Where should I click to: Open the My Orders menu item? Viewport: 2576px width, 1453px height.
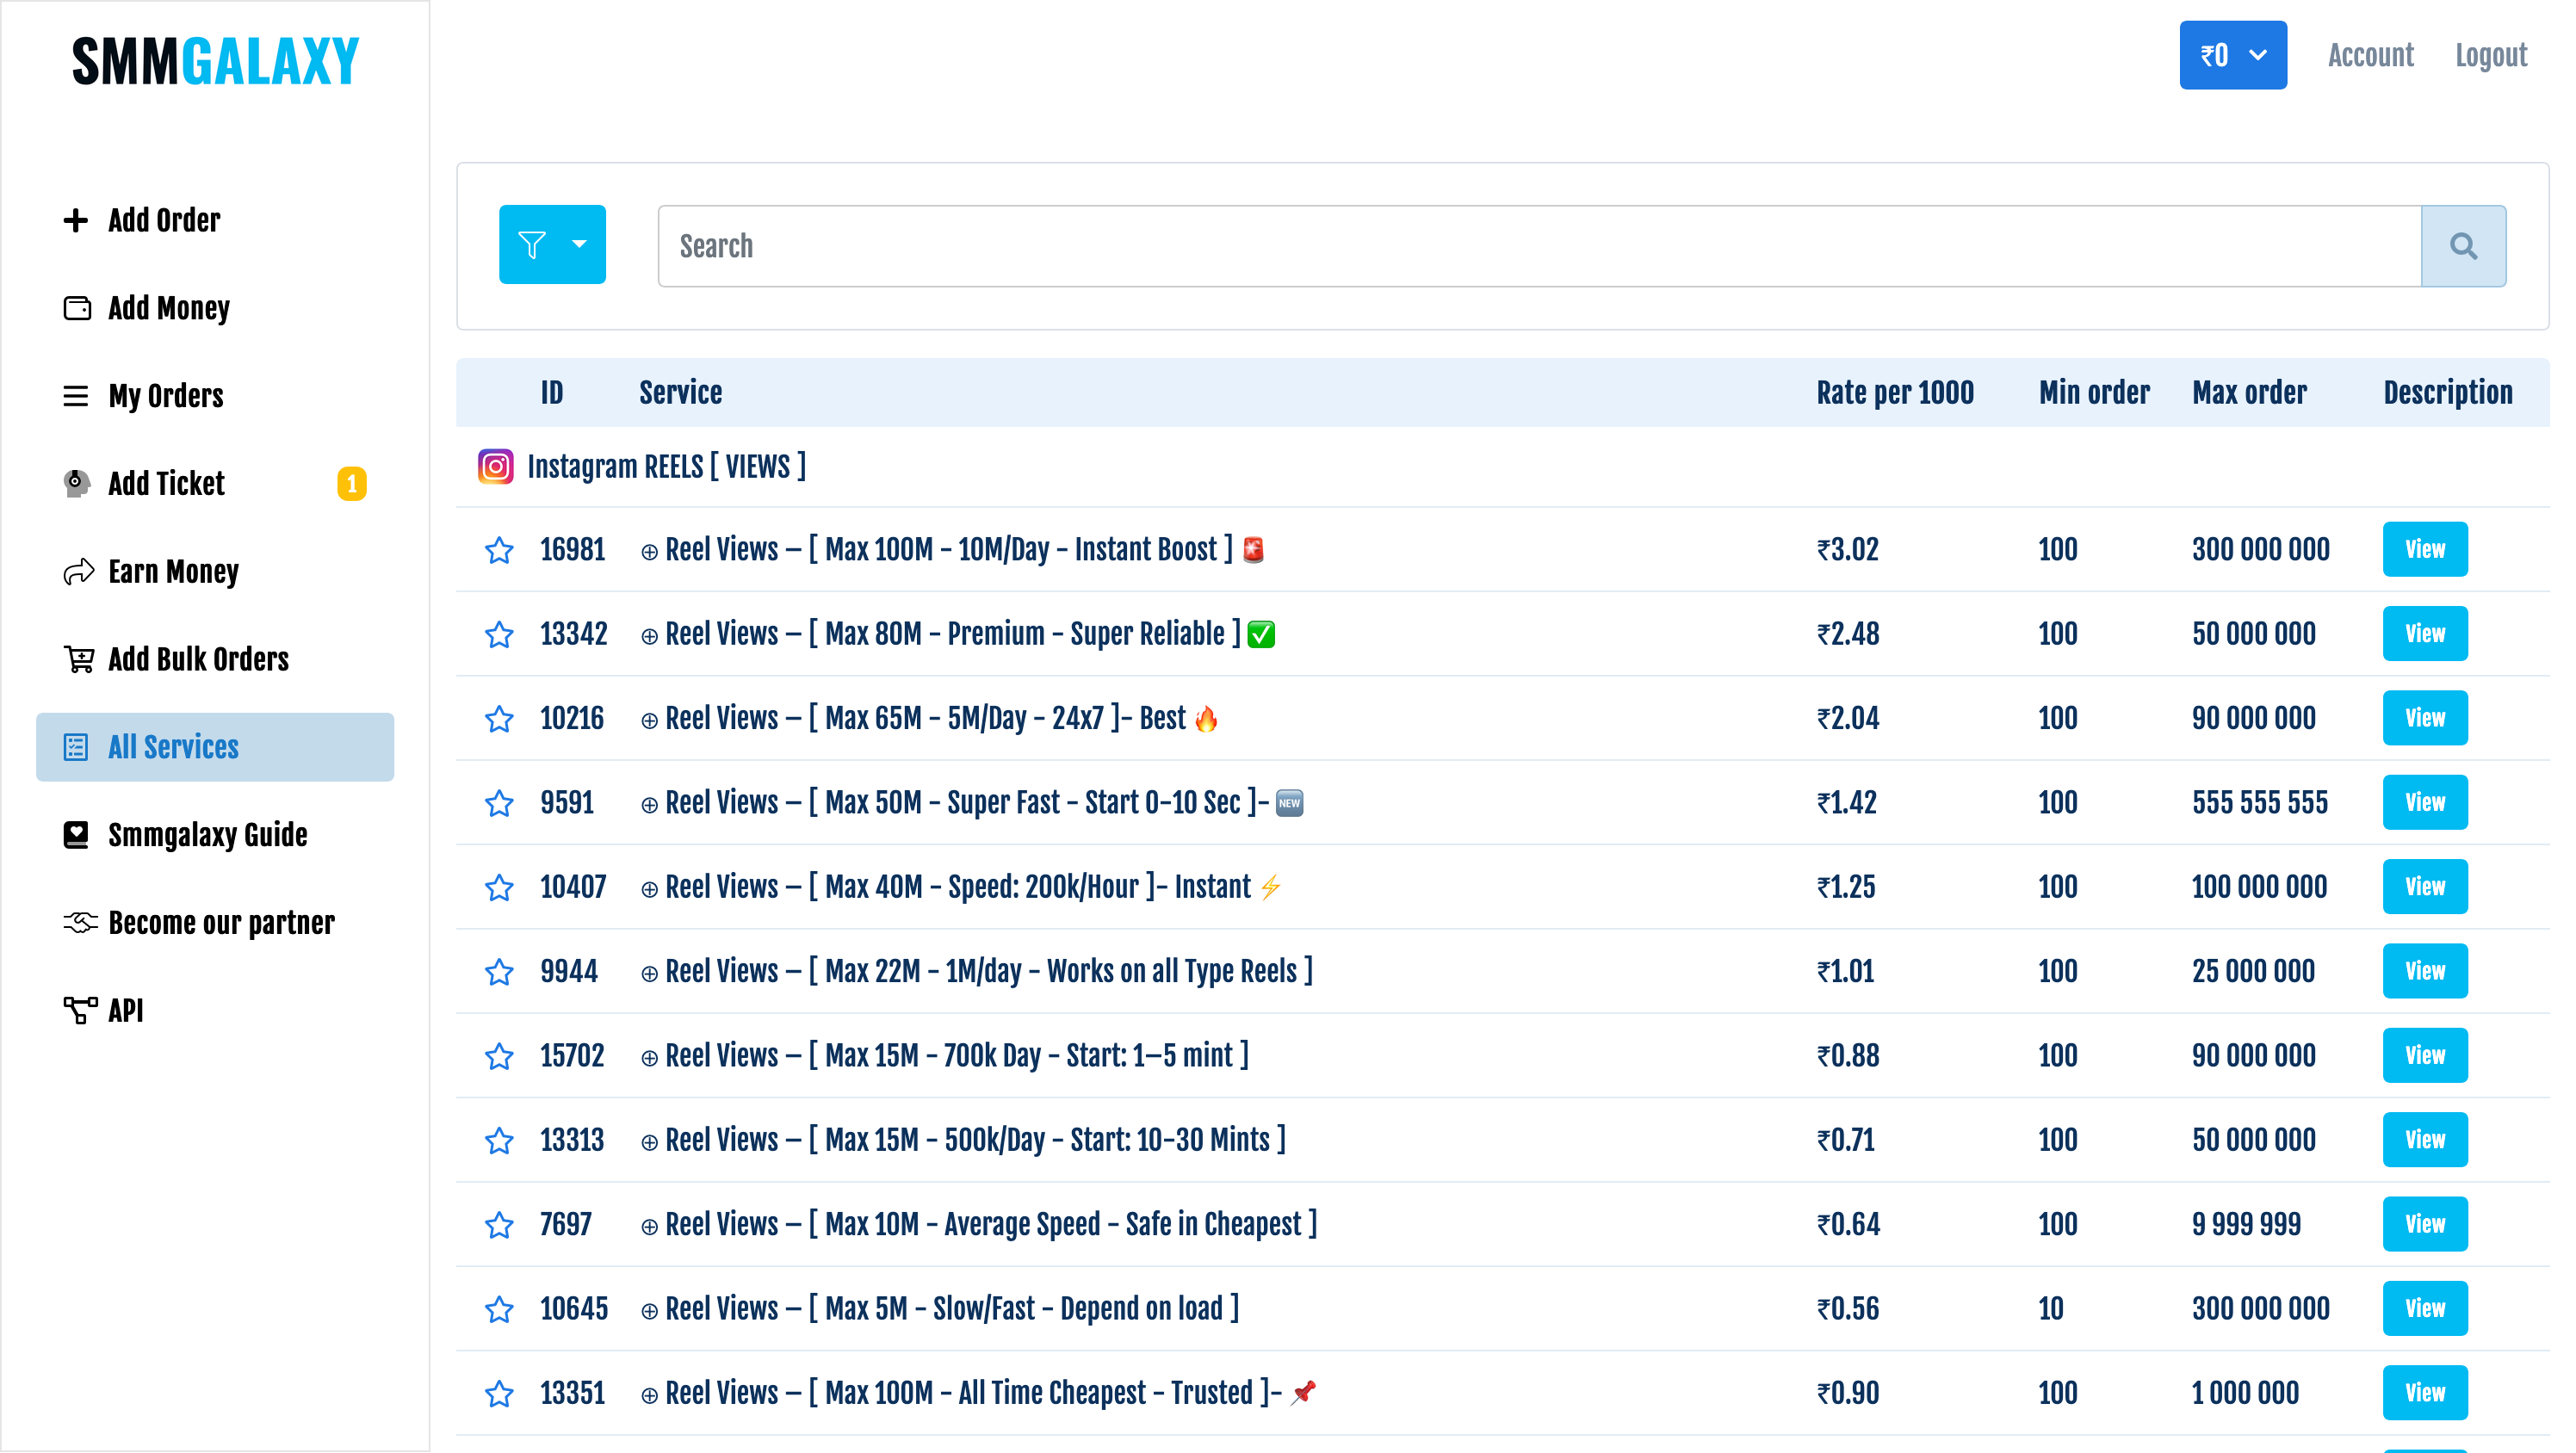coord(165,396)
